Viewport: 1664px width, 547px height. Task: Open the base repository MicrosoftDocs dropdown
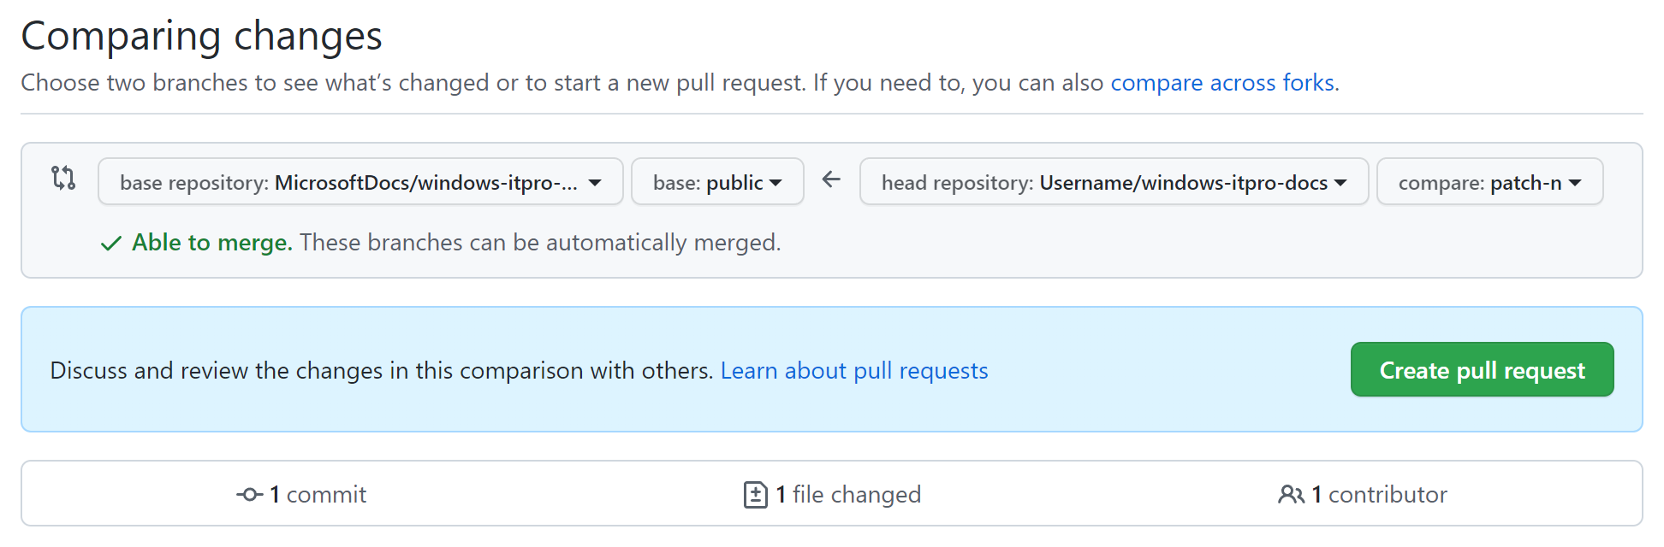pyautogui.click(x=360, y=182)
